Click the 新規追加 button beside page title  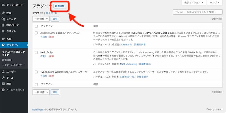60,6
